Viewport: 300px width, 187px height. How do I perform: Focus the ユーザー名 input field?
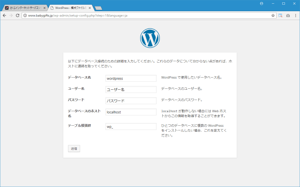click(x=131, y=89)
